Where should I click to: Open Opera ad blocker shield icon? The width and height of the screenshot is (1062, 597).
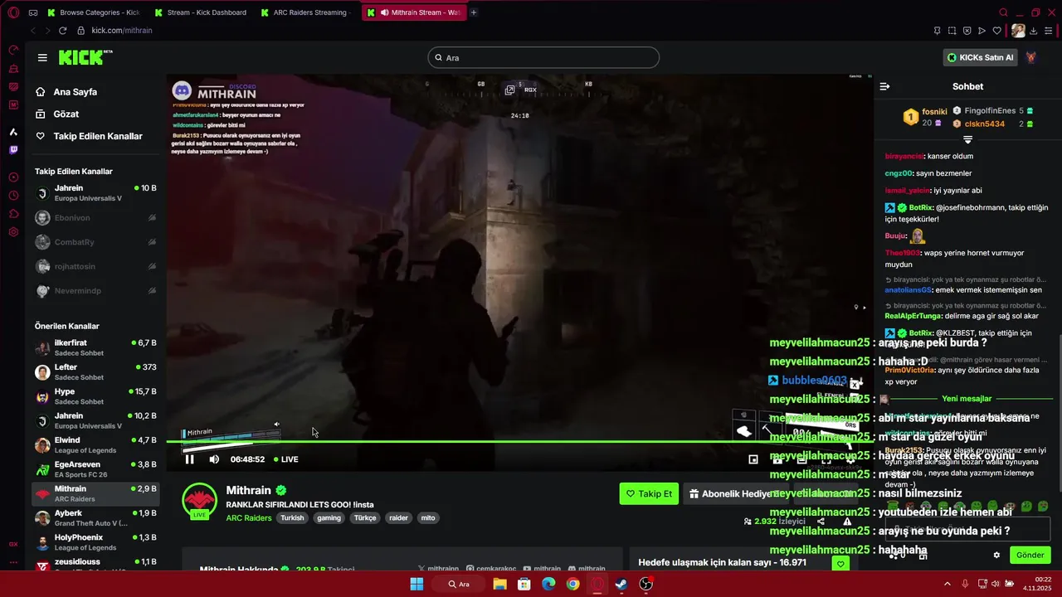pos(967,31)
